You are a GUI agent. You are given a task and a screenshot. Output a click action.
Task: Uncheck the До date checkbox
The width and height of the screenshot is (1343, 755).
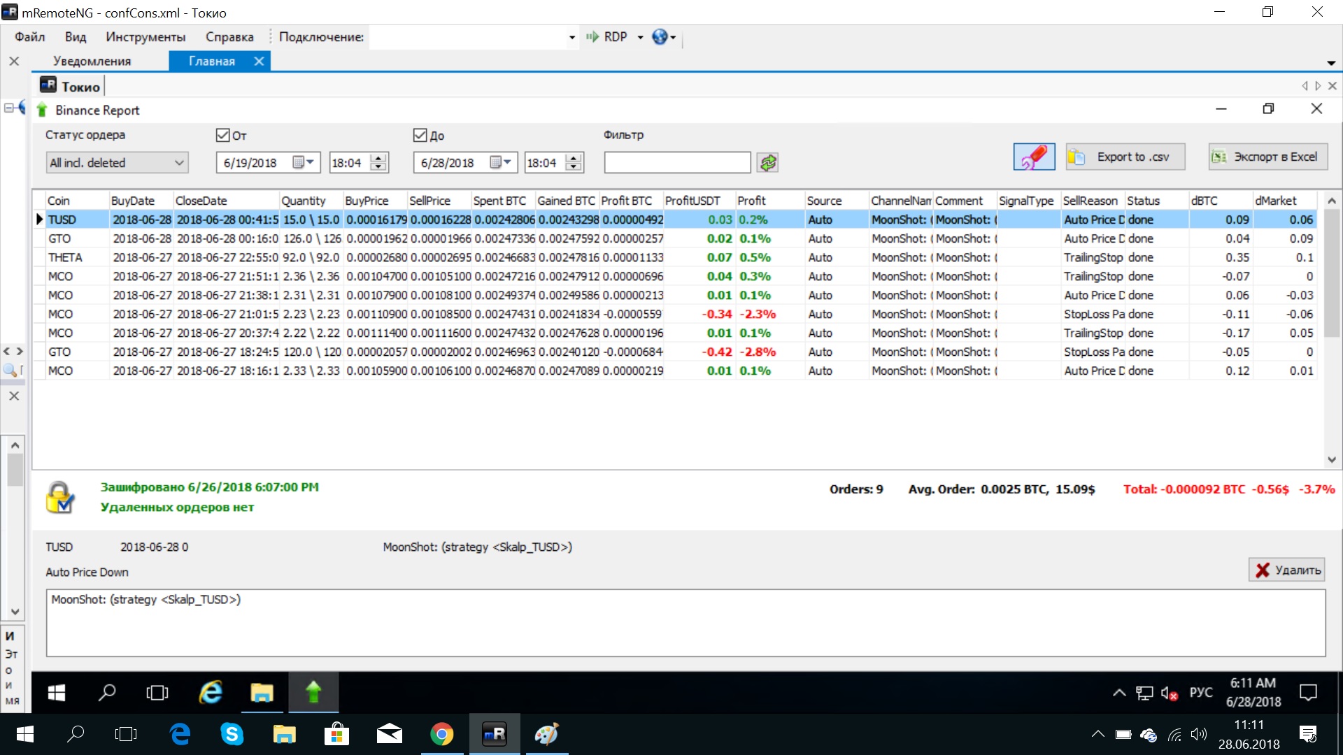point(420,135)
